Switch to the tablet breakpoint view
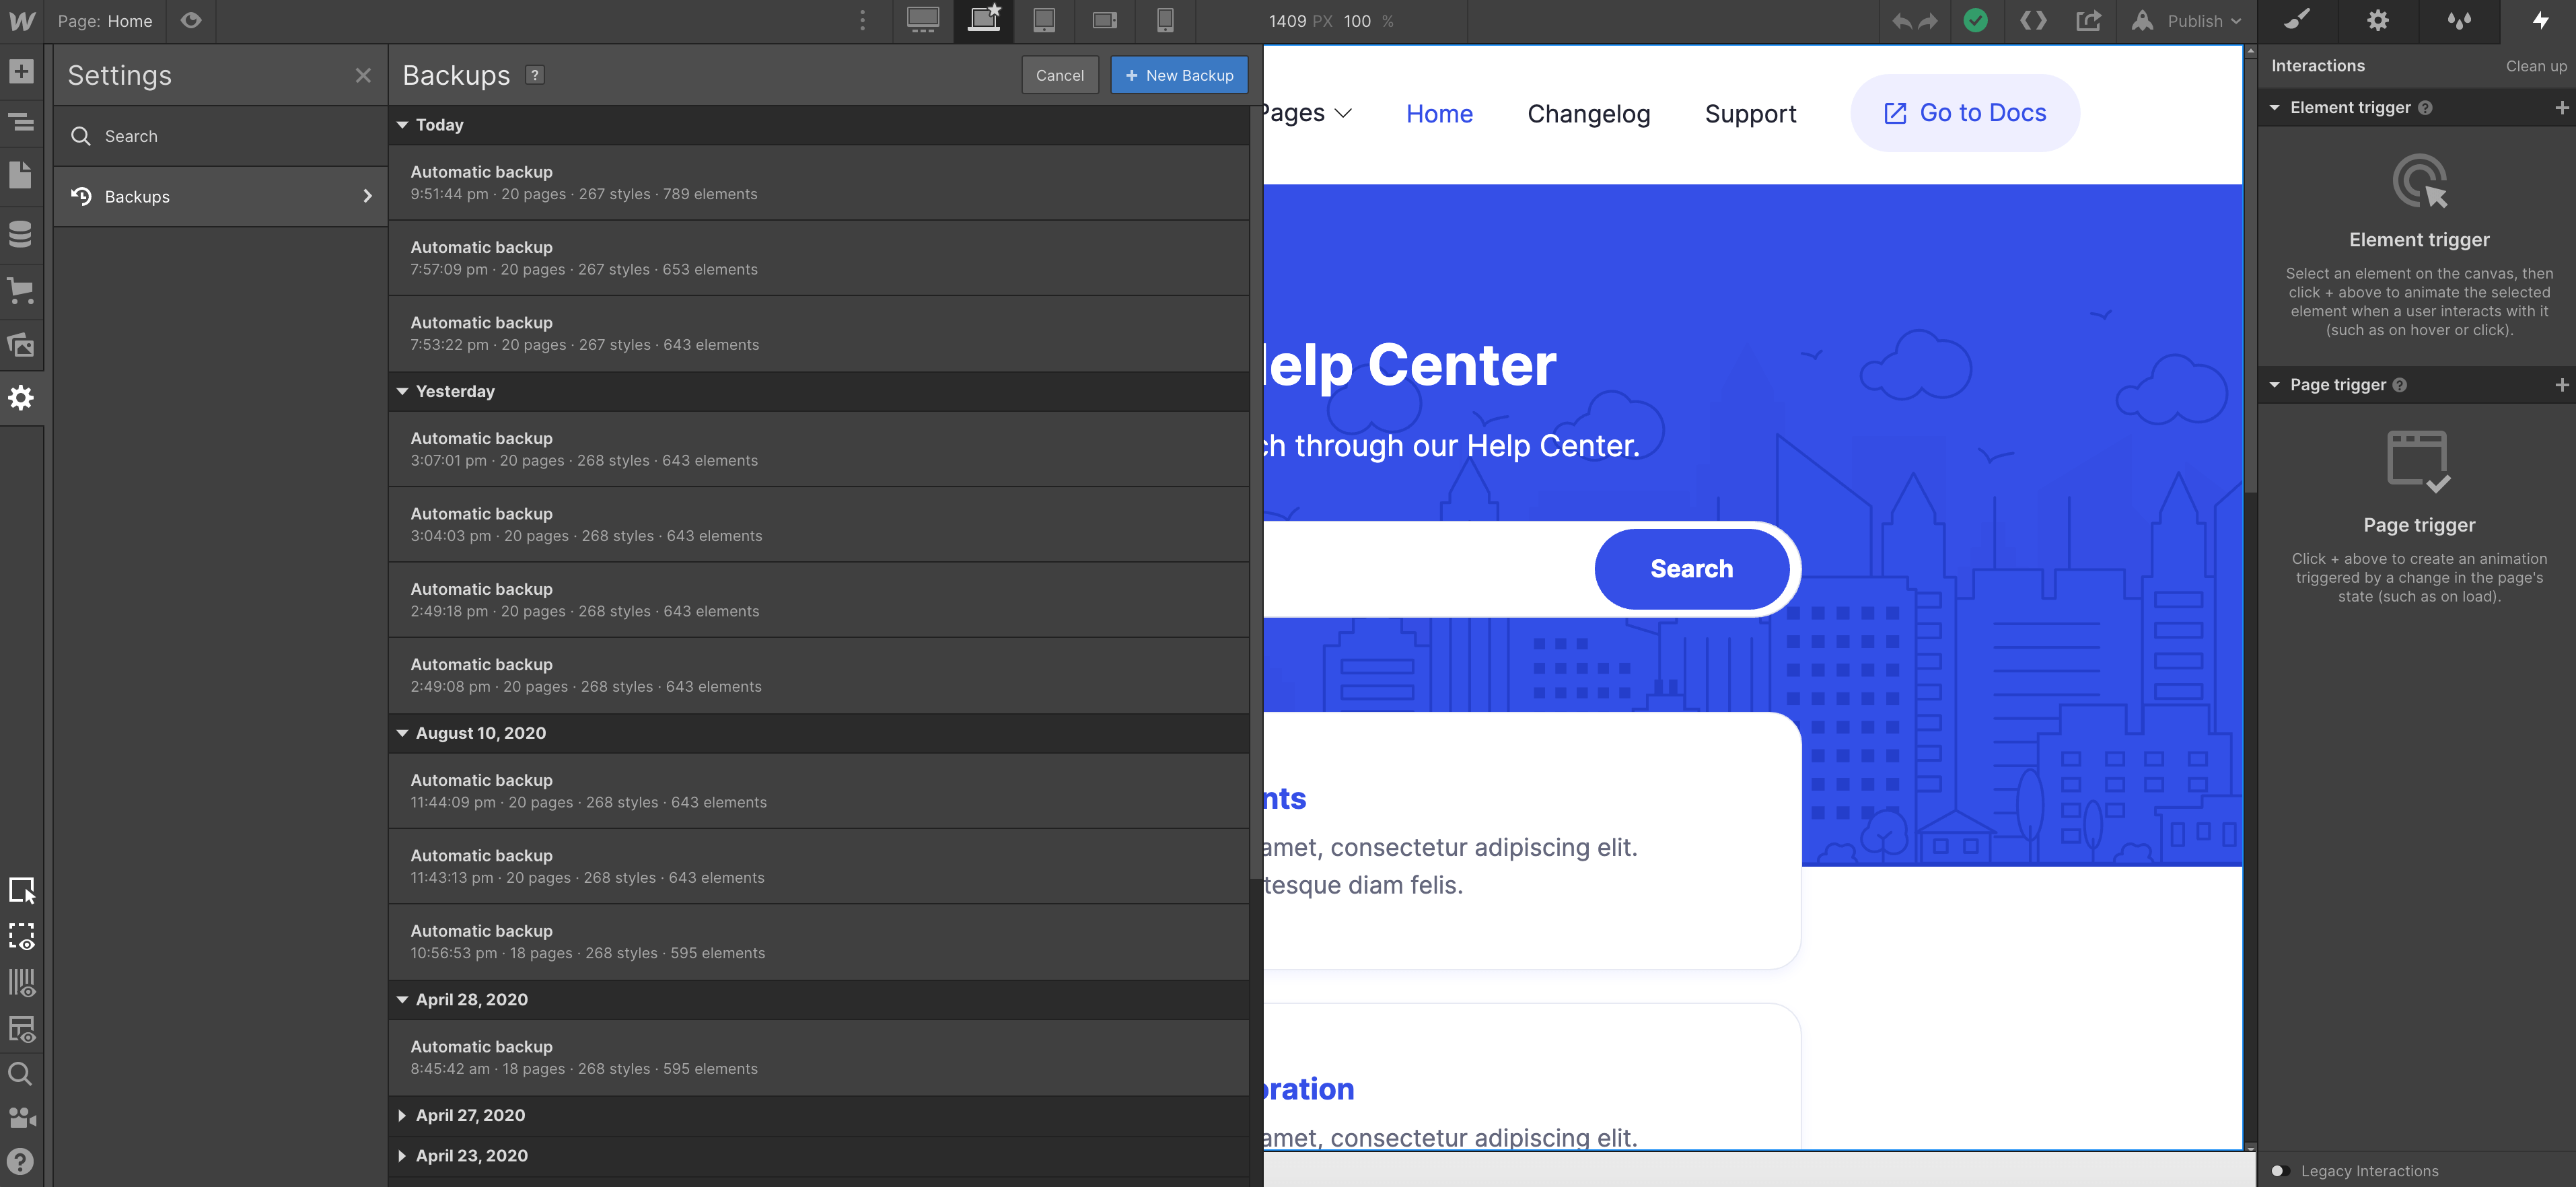2576x1187 pixels. (x=1044, y=20)
